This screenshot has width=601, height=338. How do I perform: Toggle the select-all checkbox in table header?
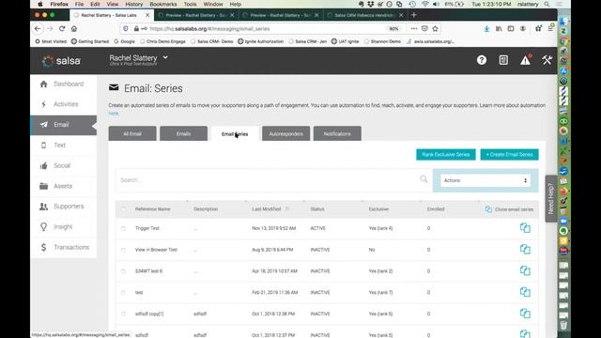123,208
